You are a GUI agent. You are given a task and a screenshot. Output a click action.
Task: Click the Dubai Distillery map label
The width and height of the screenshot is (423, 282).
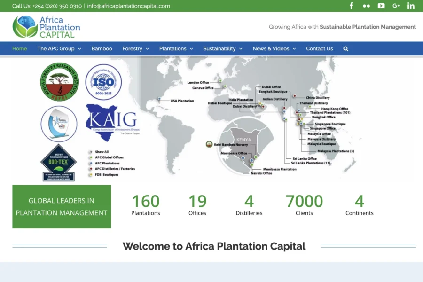point(245,106)
